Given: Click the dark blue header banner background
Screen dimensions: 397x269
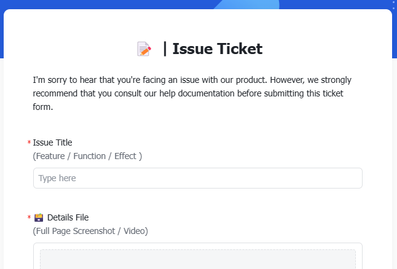Looking at the screenshot, I should pyautogui.click(x=92, y=5).
